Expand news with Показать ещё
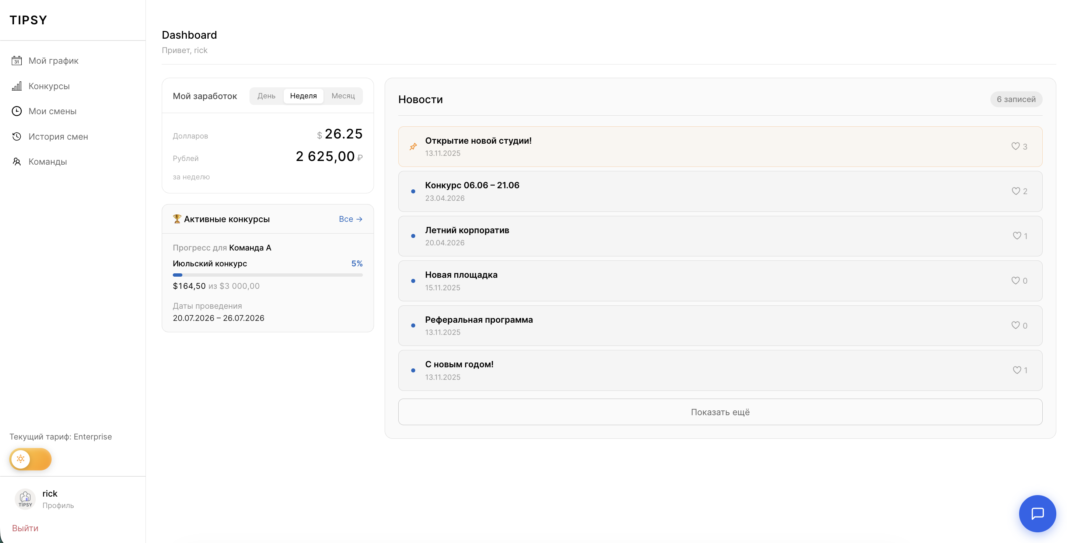The image size is (1067, 543). 720,412
